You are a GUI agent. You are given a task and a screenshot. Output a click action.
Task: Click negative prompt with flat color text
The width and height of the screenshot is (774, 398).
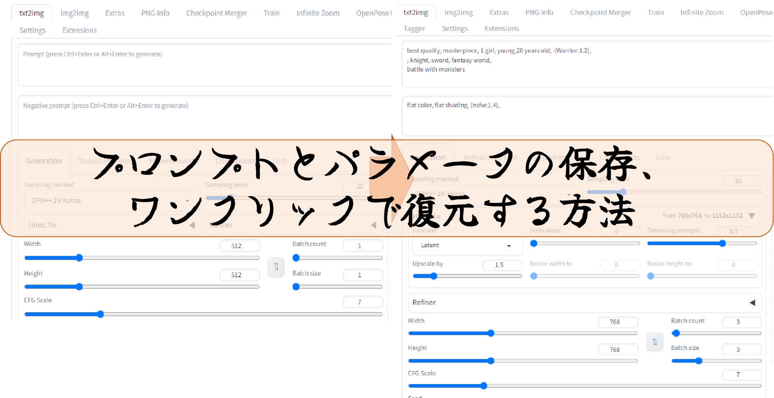point(587,116)
